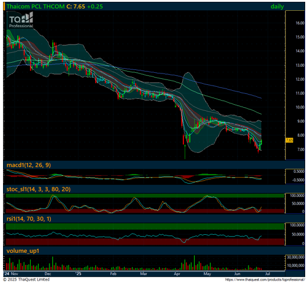Click the C: 7.65 closing price text
Viewport: 307px width, 283px height.
76,7
